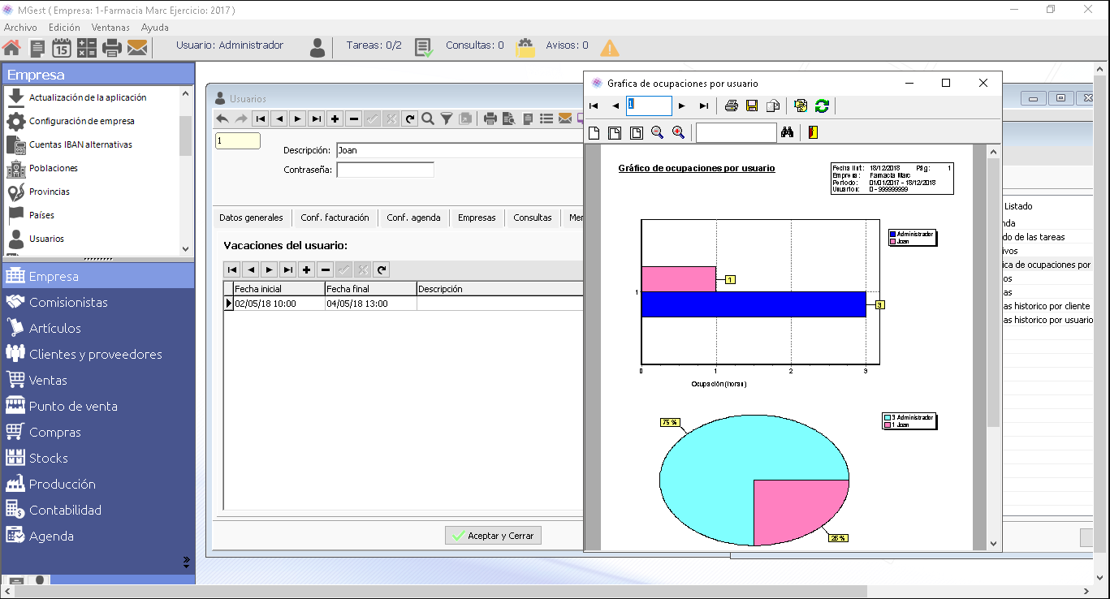Click the list view icon in Usuarios toolbar
This screenshot has height=599, width=1110.
tap(546, 119)
